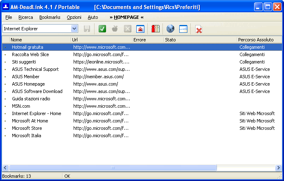Sort by the Stato column header
Screen dimensions: 284x181
pyautogui.click(x=201, y=40)
